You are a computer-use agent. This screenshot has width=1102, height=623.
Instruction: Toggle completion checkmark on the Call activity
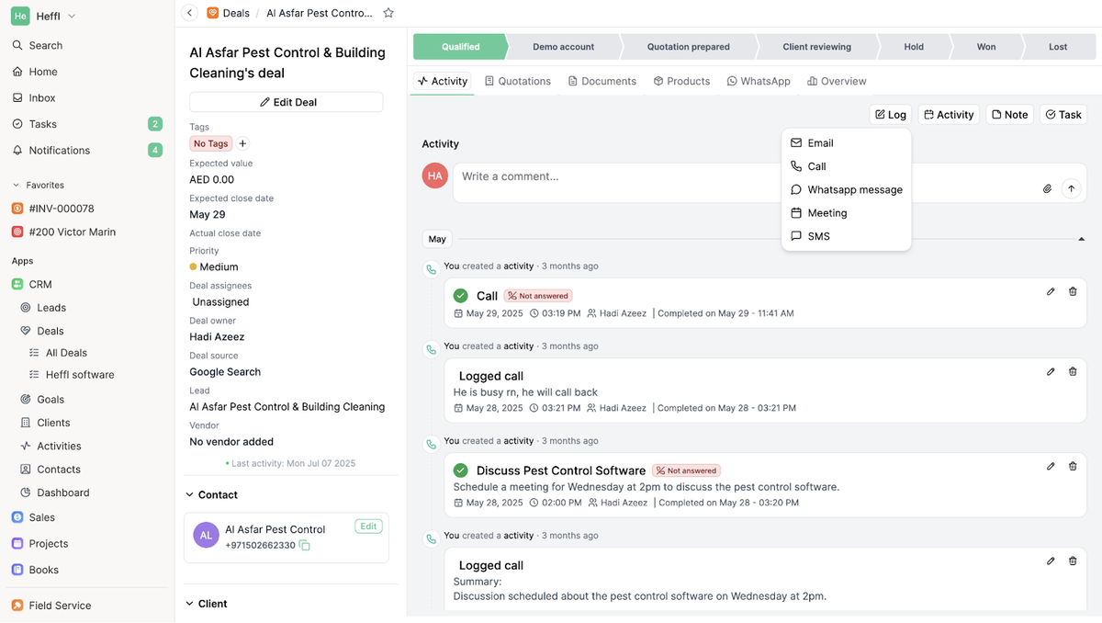click(x=460, y=296)
